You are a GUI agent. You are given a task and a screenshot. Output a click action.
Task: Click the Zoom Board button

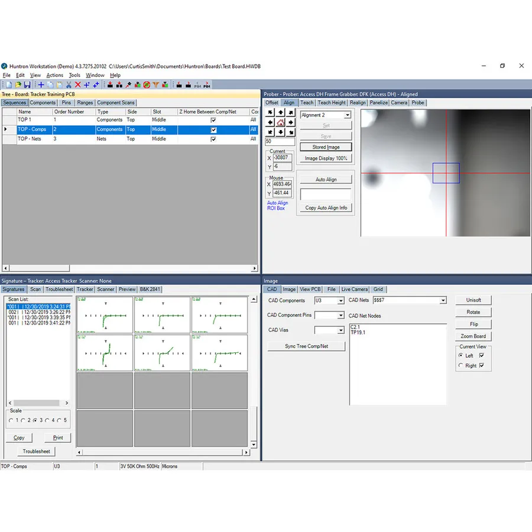point(473,336)
